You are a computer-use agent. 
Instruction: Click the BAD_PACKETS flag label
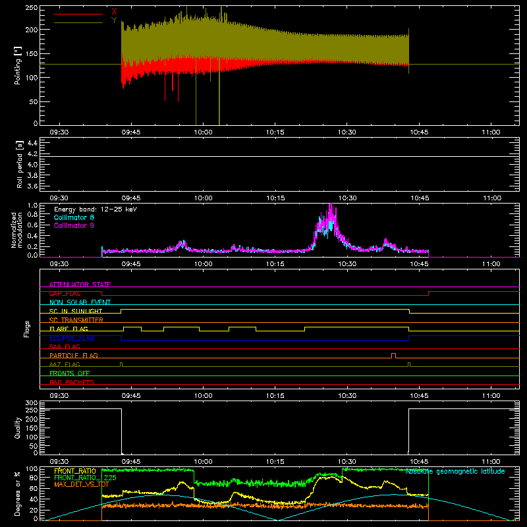click(72, 382)
